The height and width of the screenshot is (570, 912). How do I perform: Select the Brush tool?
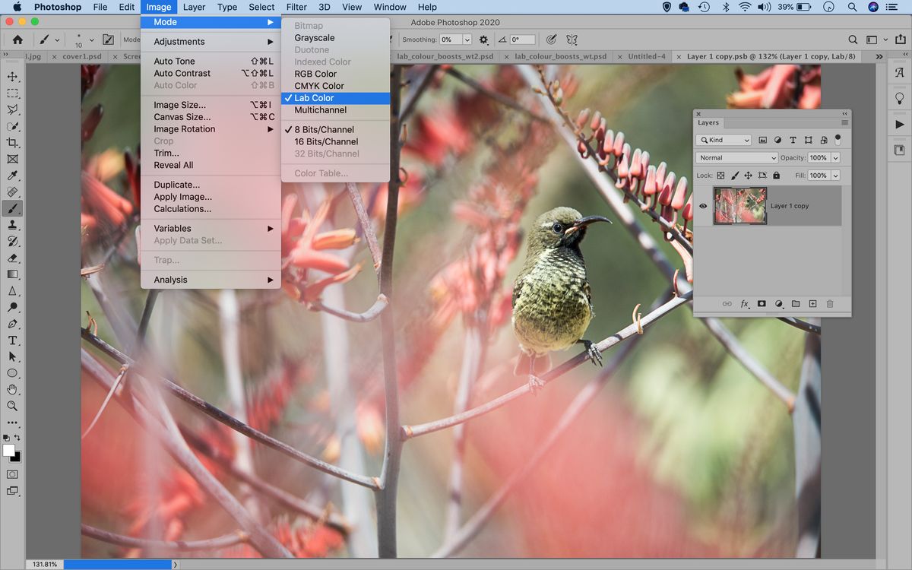(12, 208)
